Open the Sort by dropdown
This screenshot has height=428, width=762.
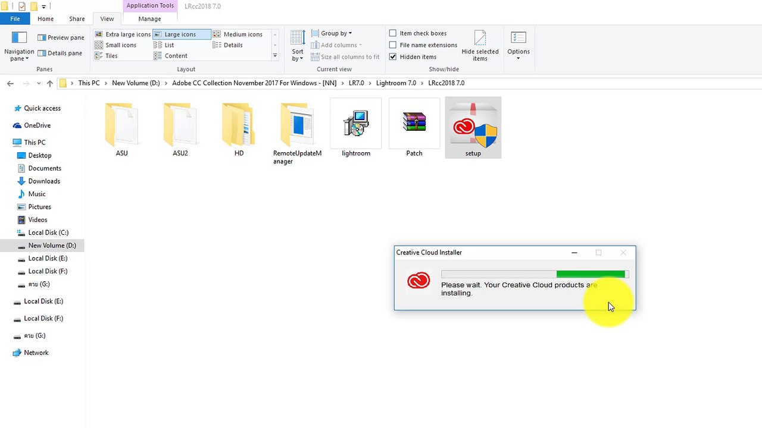click(x=298, y=46)
